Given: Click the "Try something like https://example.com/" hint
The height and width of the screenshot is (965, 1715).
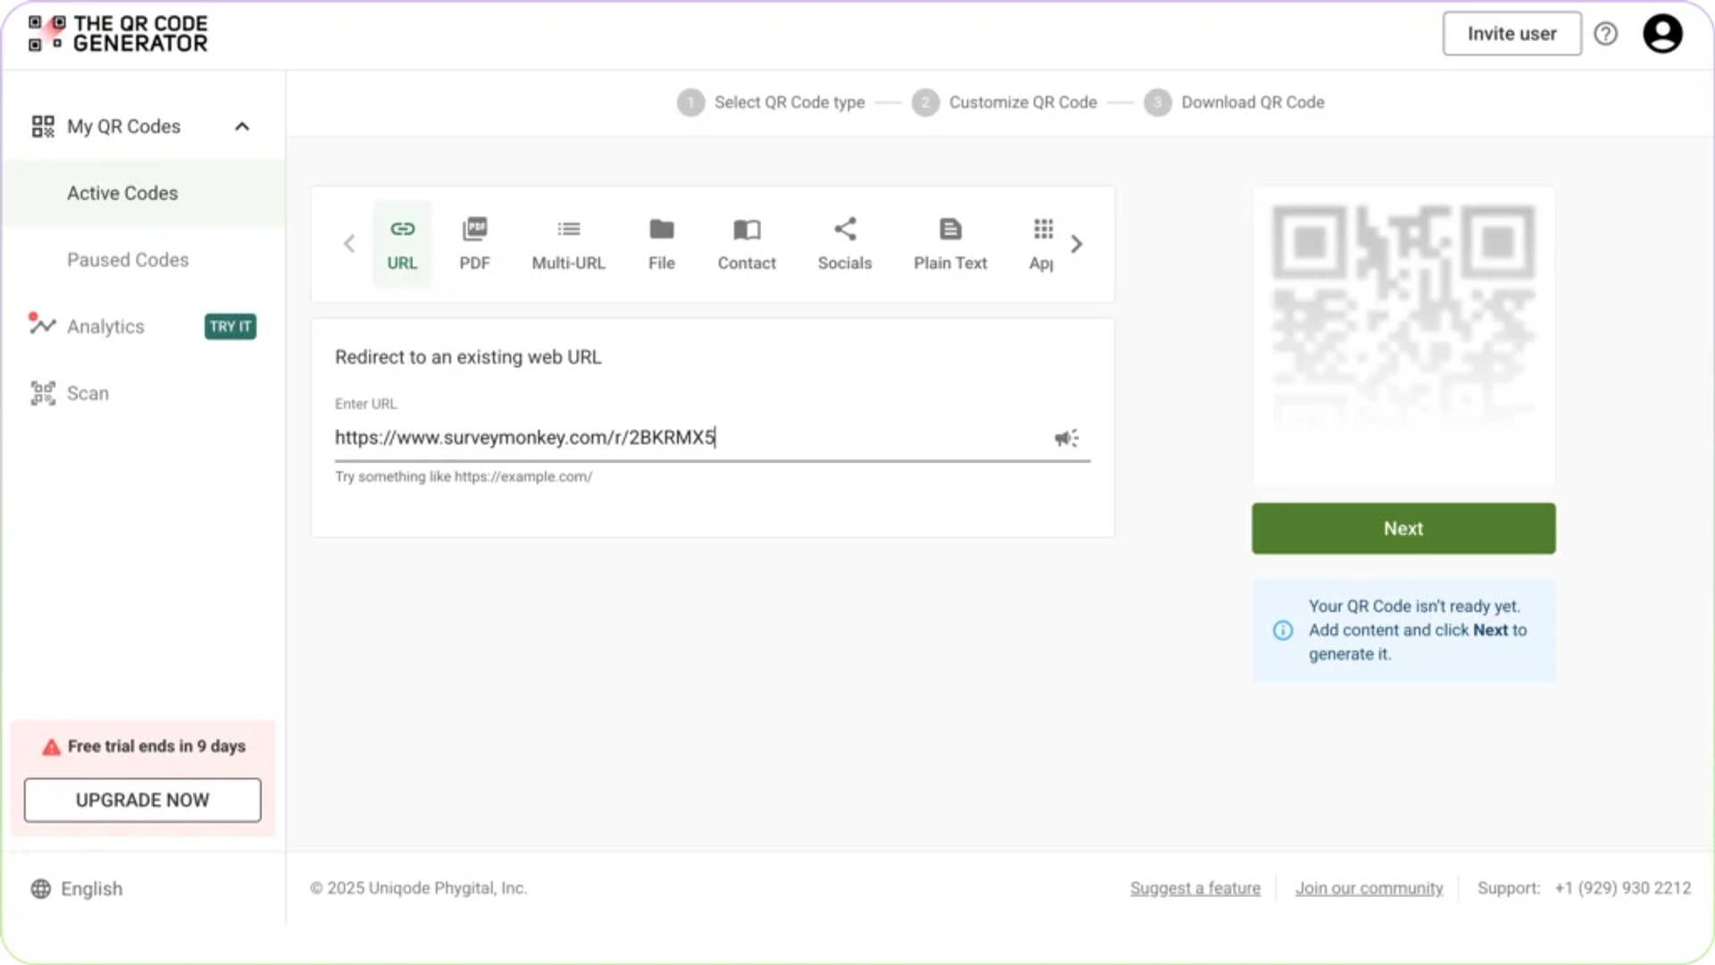Looking at the screenshot, I should 464,477.
